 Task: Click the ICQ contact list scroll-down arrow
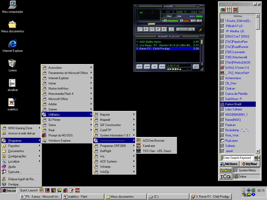point(258,151)
